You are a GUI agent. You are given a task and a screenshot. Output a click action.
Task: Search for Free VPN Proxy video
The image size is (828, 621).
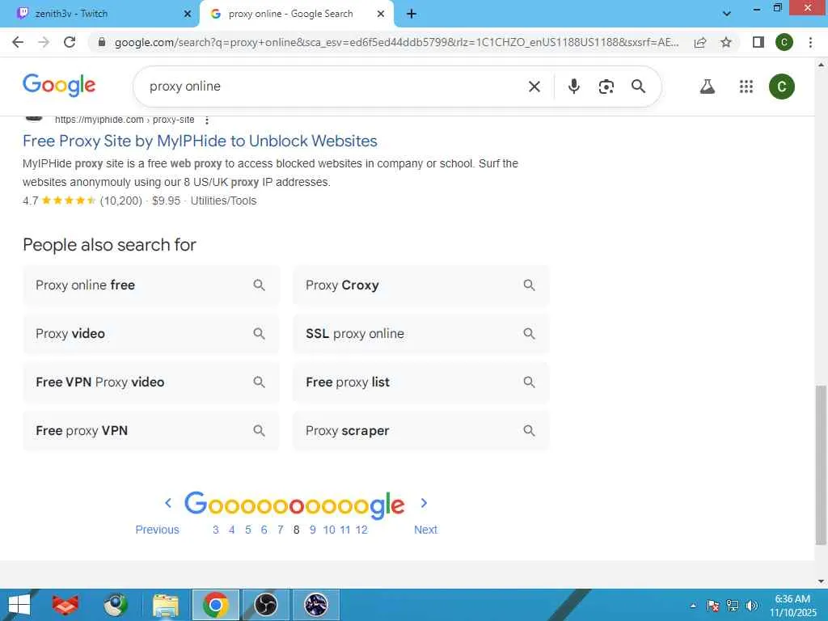pyautogui.click(x=151, y=382)
